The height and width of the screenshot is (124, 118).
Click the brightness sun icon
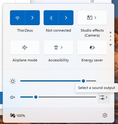click(x=13, y=81)
